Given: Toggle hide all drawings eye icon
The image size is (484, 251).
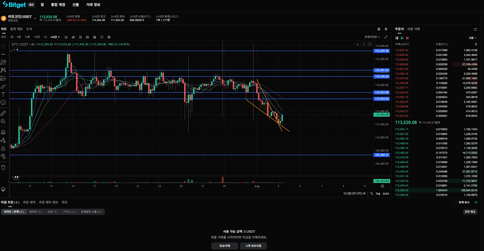Looking at the screenshot, I should 3,156.
